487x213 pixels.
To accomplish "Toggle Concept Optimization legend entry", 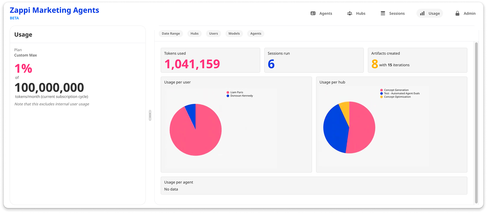I will click(x=395, y=97).
